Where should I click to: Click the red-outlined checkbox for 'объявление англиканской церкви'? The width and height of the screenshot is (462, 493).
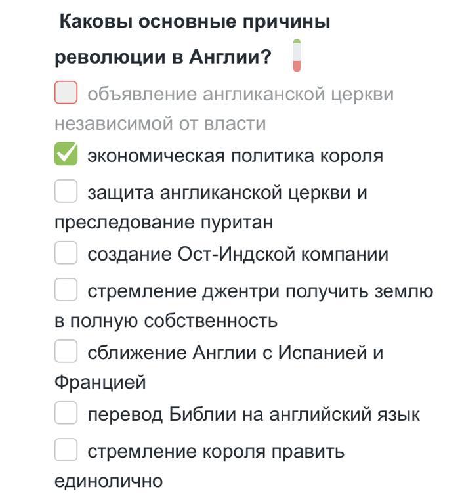click(66, 93)
